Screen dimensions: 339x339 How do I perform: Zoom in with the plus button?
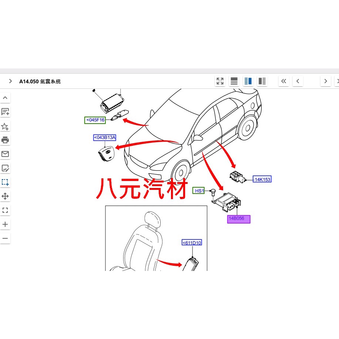[5, 224]
